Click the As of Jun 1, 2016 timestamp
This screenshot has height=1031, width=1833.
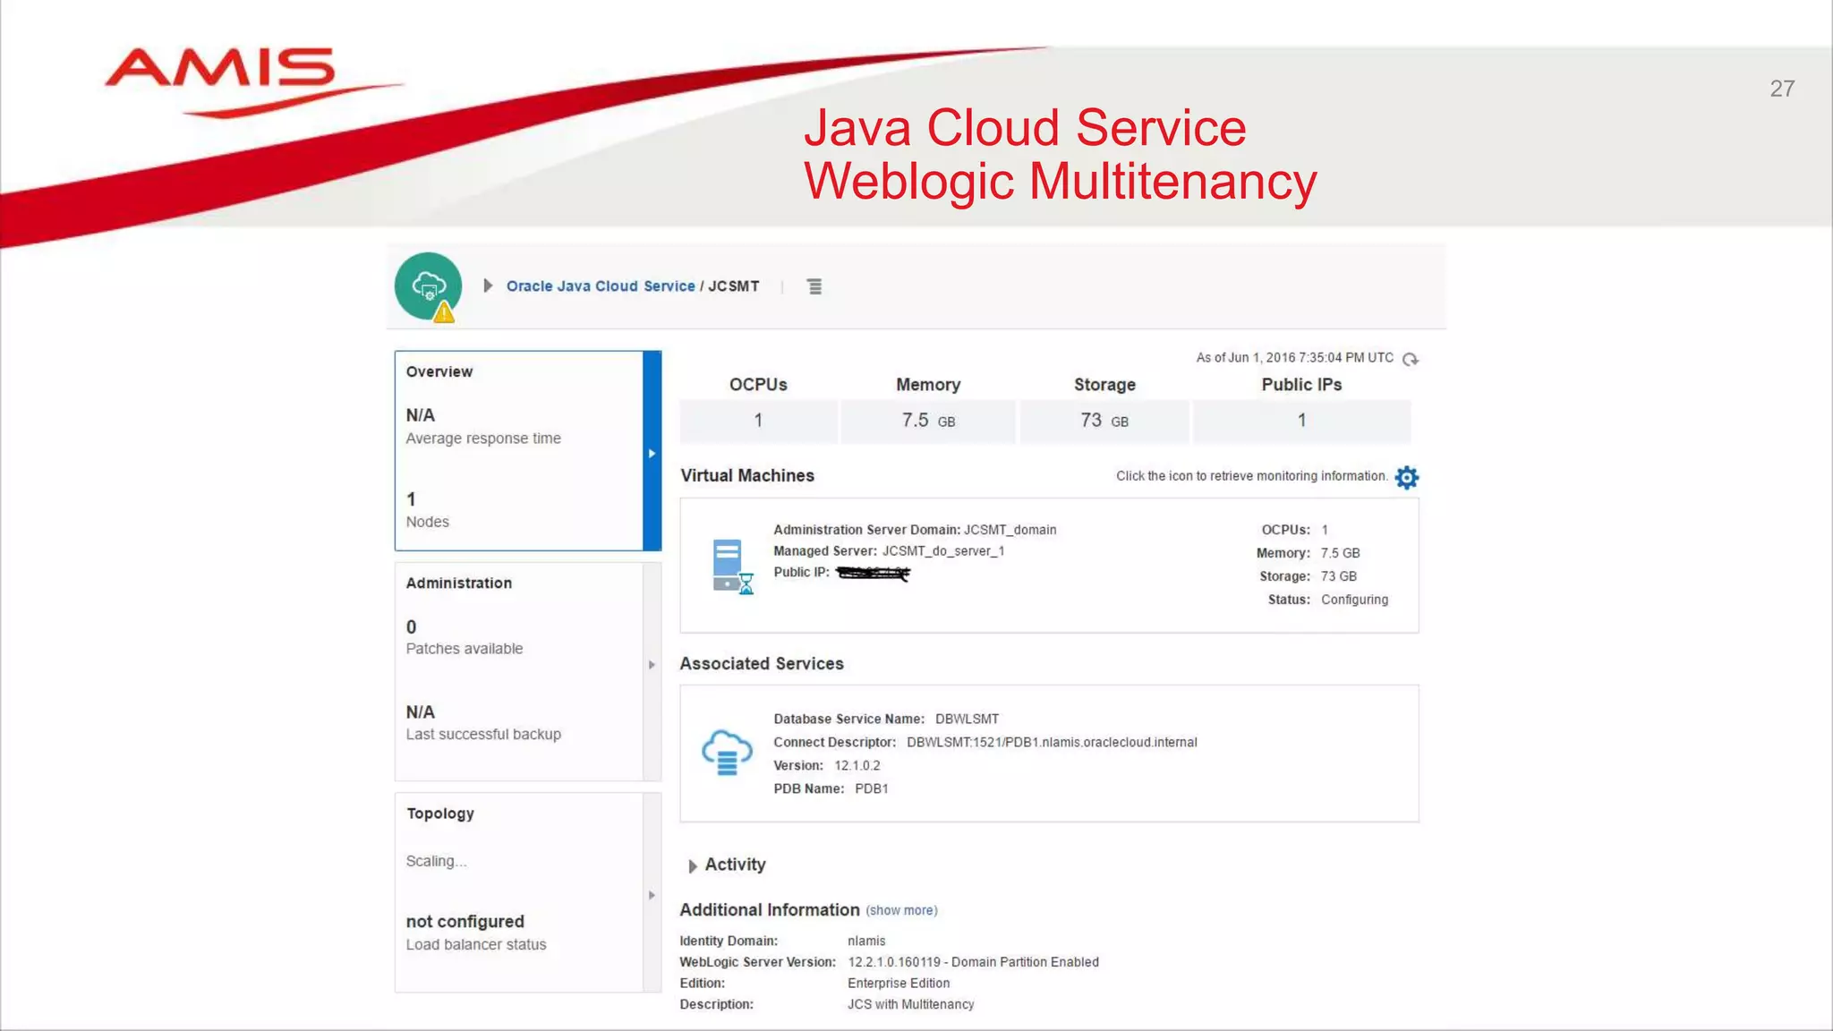click(x=1294, y=358)
